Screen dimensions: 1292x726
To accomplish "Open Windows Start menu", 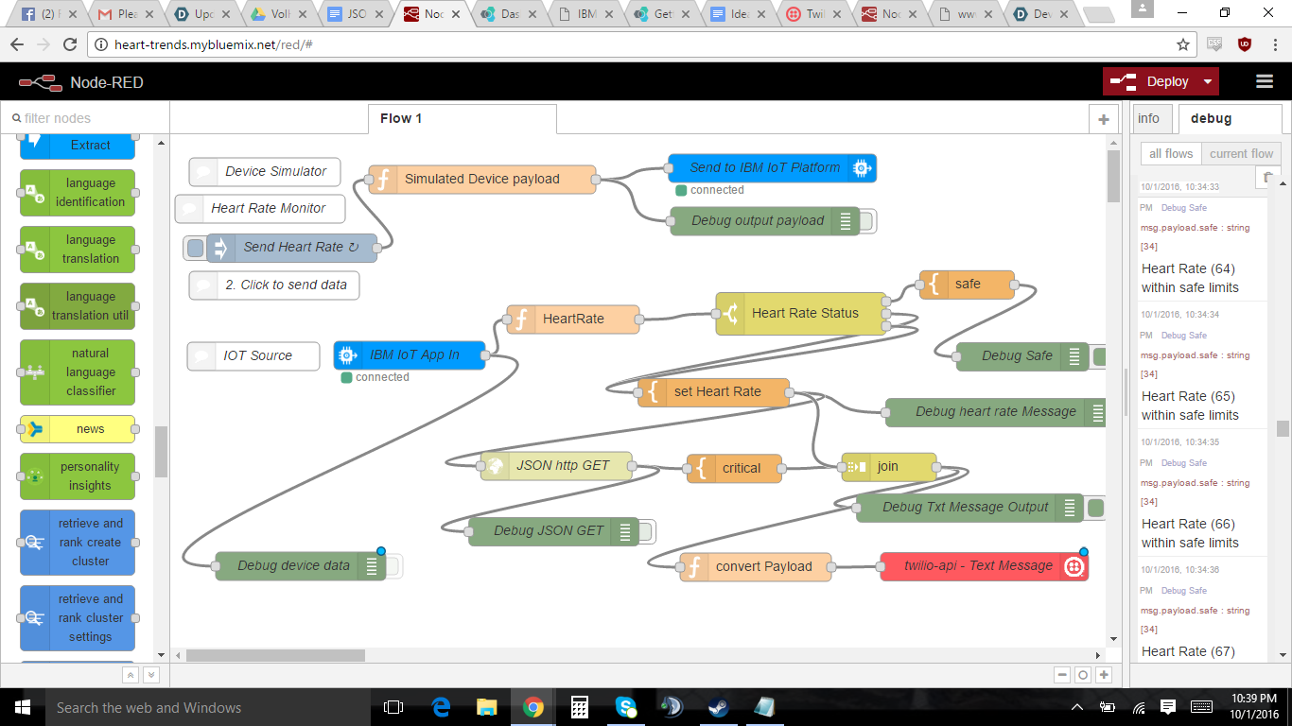I will (x=21, y=707).
